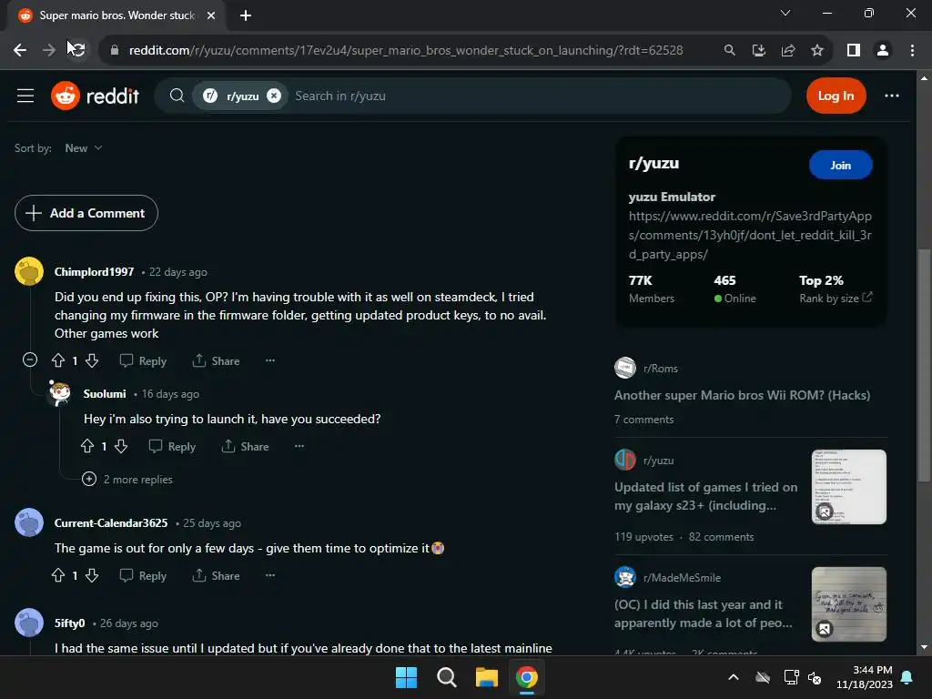
Task: Open the Reddit hamburger menu
Action: coord(25,96)
